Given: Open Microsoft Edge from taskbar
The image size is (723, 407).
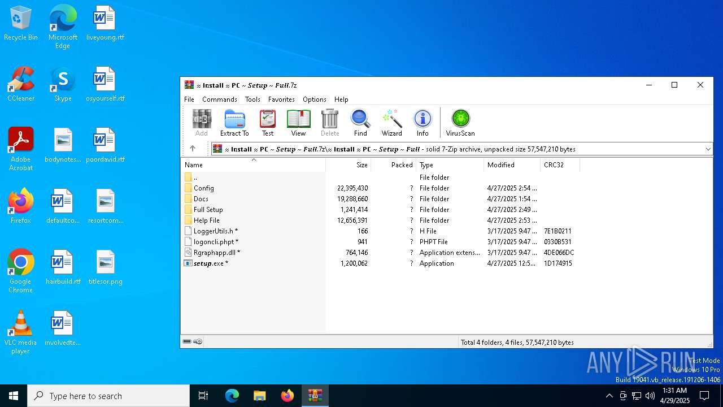Looking at the screenshot, I should (232, 396).
